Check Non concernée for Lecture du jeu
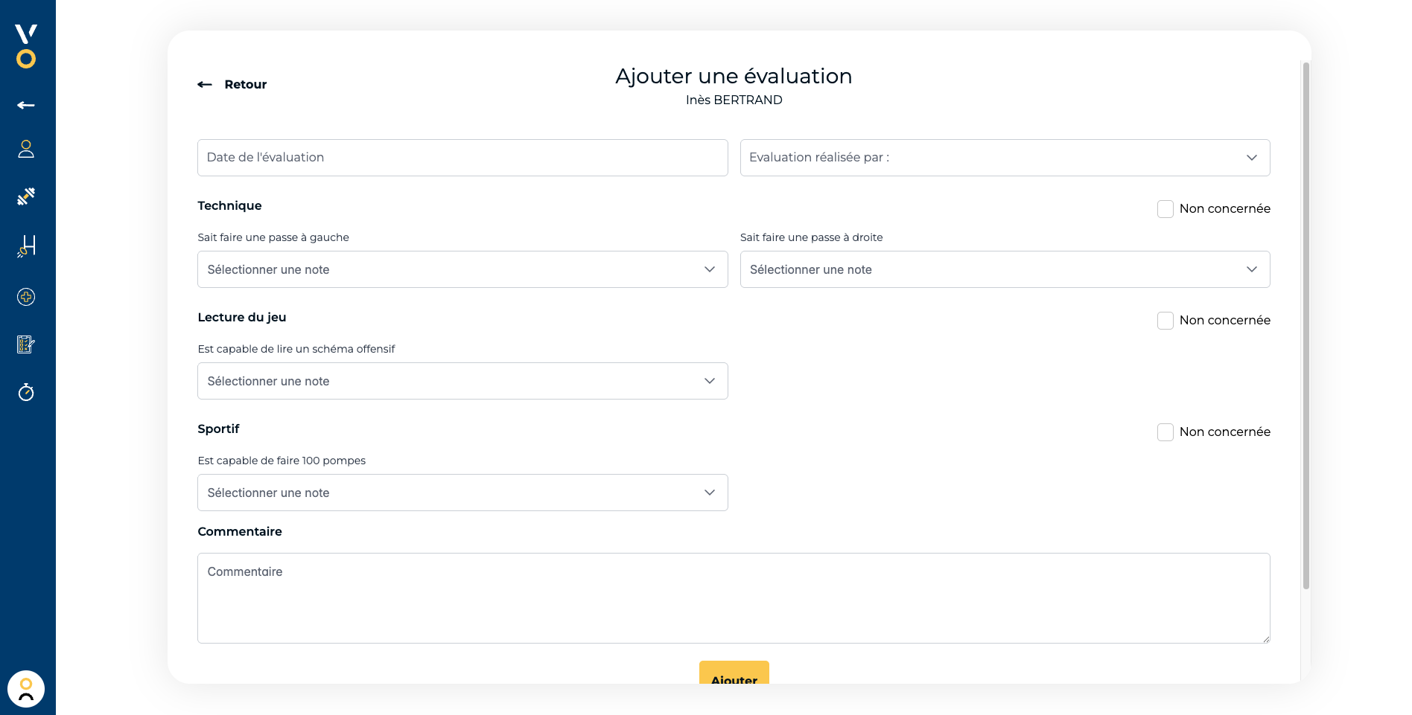Screen dimensions: 1412x715 pyautogui.click(x=1165, y=321)
